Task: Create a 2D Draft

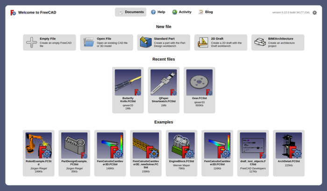Action: (x=221, y=42)
